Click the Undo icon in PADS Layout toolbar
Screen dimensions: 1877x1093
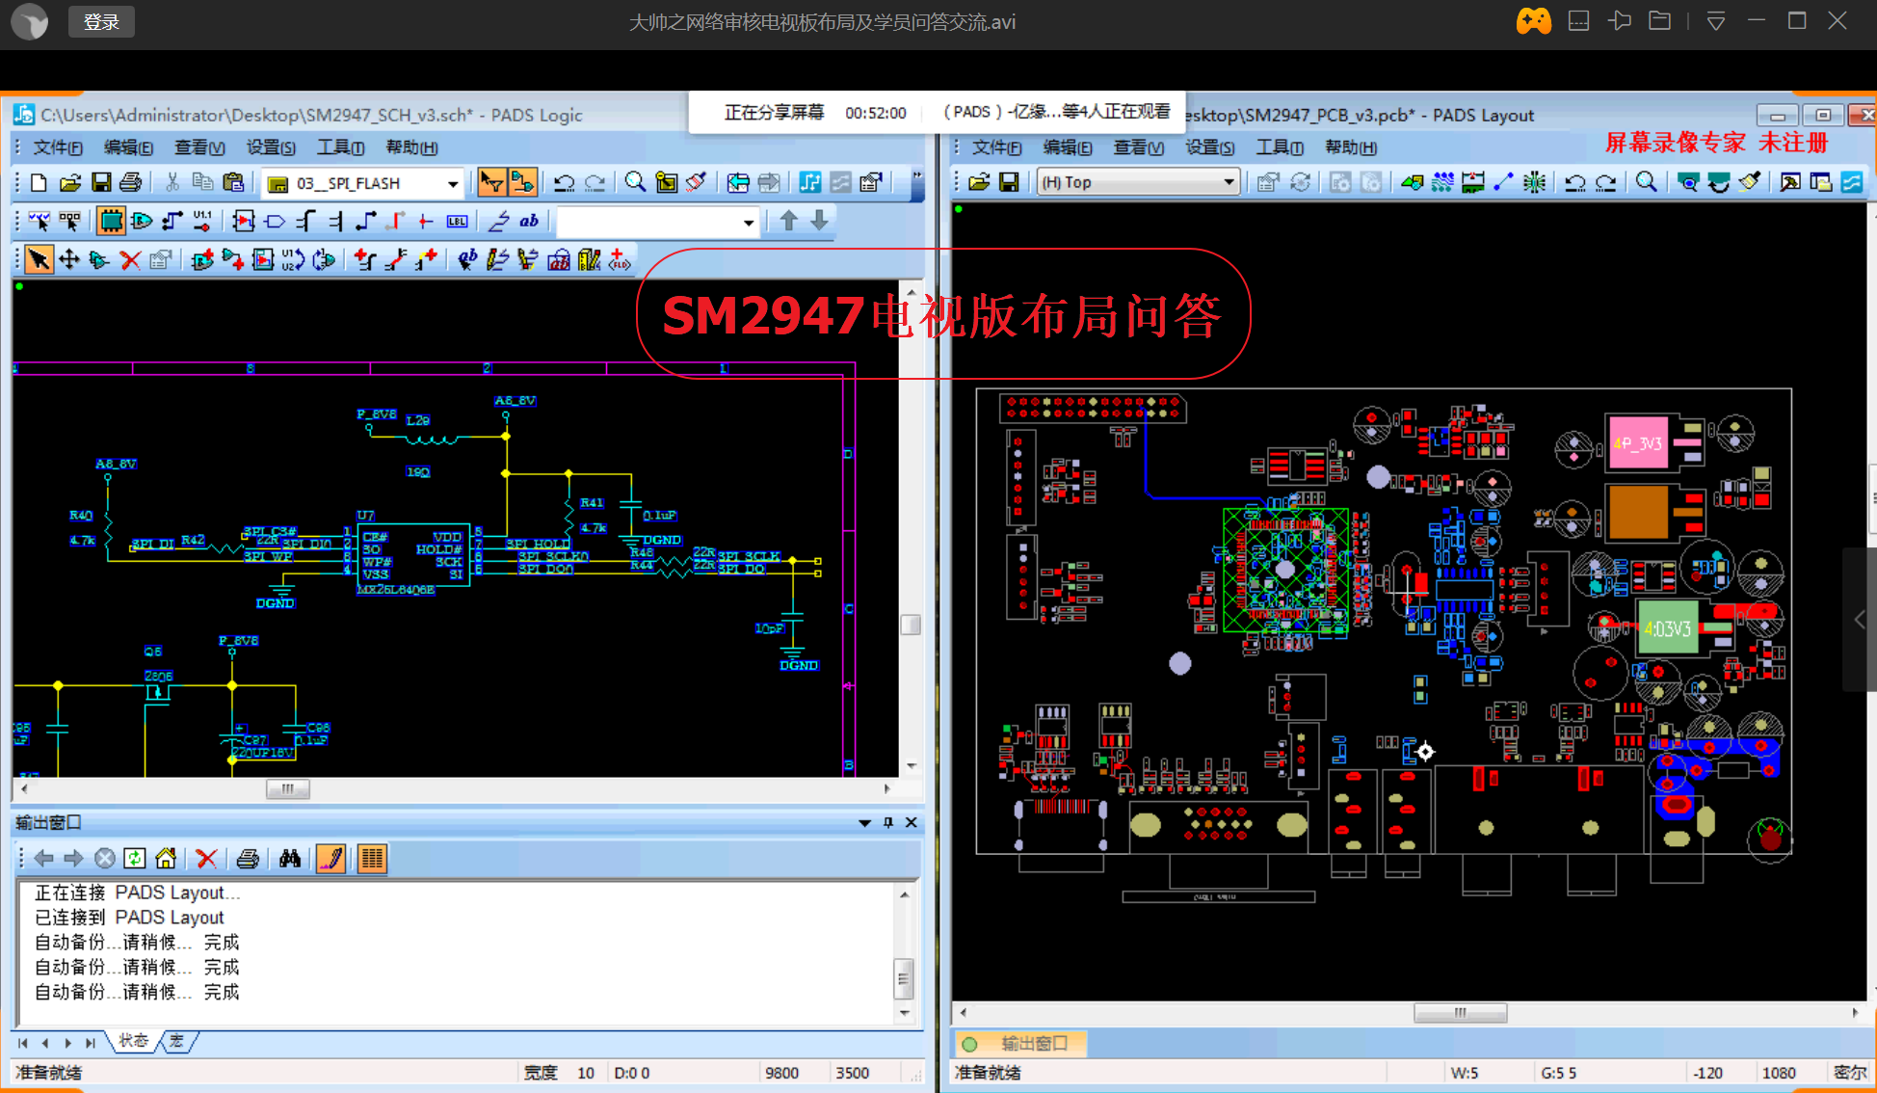click(1575, 182)
